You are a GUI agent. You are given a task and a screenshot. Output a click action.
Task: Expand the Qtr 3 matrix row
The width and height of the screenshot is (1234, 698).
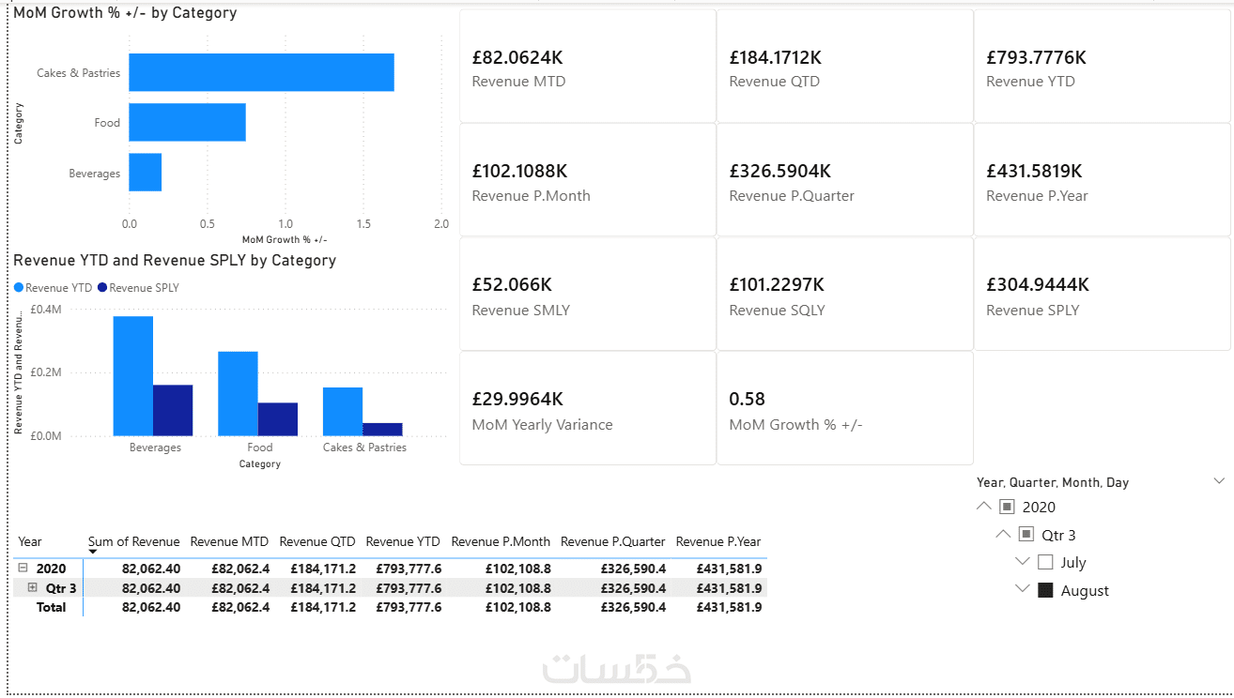(x=32, y=588)
